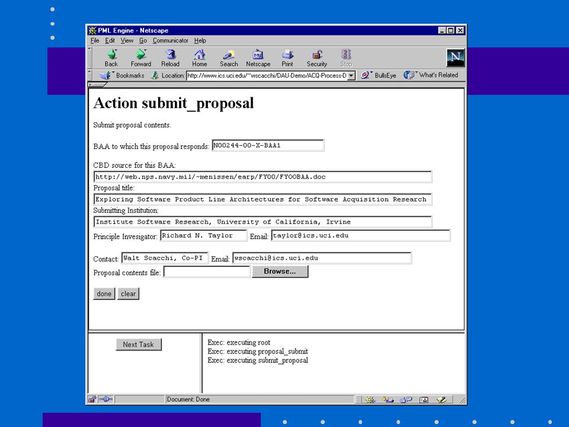
Task: Click the component bar grip icon in status bar
Action: tap(359, 400)
